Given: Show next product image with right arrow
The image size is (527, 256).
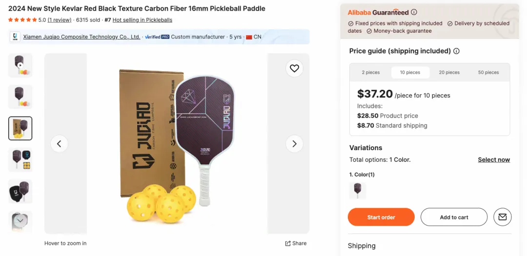Looking at the screenshot, I should [294, 144].
